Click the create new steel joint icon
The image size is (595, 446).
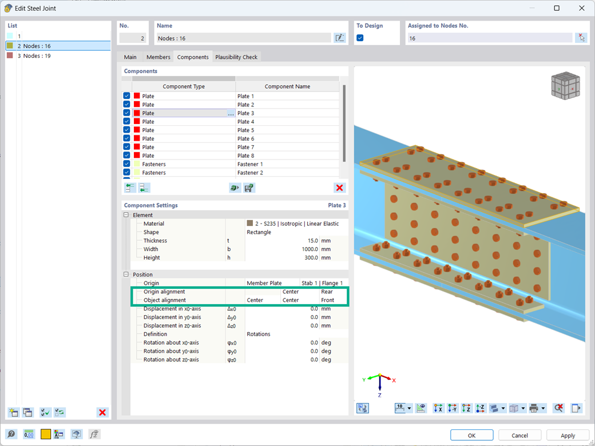click(14, 412)
